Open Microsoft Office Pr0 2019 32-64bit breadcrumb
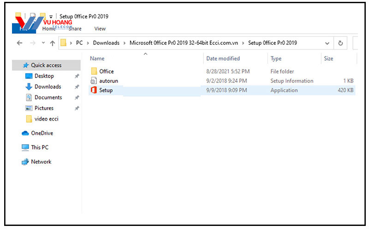Image resolution: width=369 pixels, height=231 pixels. (184, 43)
